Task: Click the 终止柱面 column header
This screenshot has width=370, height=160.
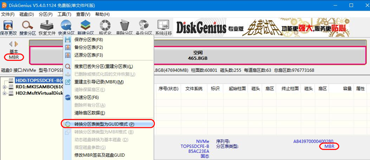Action: [x=289, y=89]
